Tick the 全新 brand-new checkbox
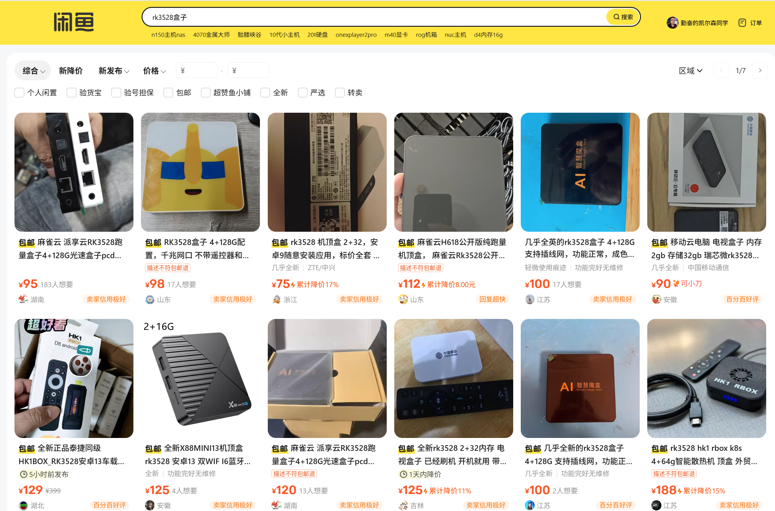Viewport: 775px width, 511px height. pyautogui.click(x=265, y=93)
